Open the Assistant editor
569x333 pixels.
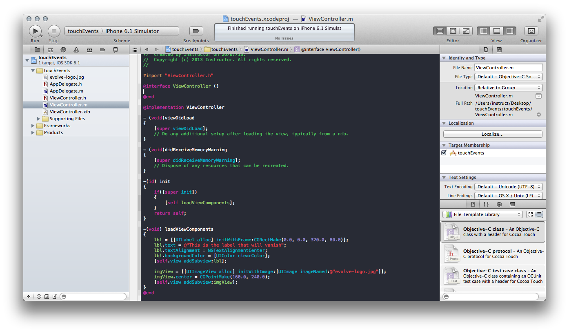click(x=453, y=31)
